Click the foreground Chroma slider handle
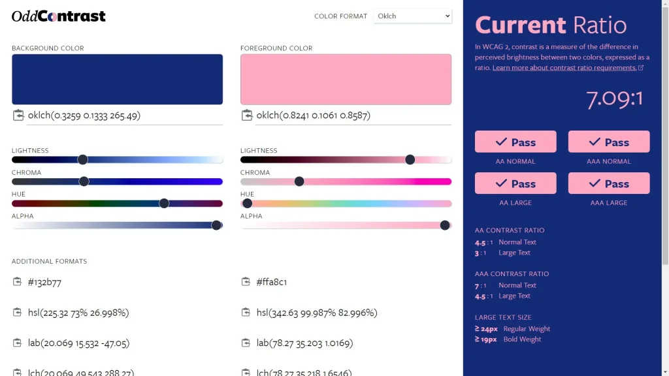This screenshot has height=376, width=669. click(x=299, y=181)
